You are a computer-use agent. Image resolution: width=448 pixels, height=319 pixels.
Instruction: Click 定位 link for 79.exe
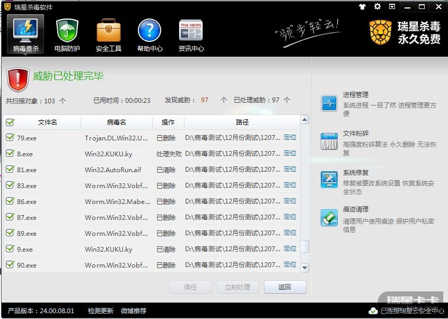290,137
